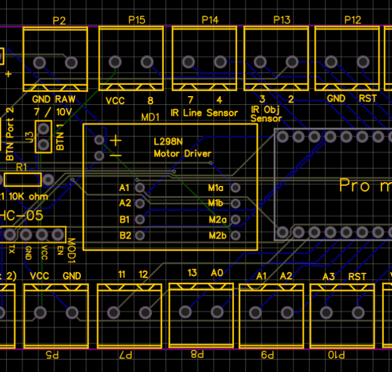Click the RAW silkscreen text under P2
This screenshot has height=372, width=392.
65,99
